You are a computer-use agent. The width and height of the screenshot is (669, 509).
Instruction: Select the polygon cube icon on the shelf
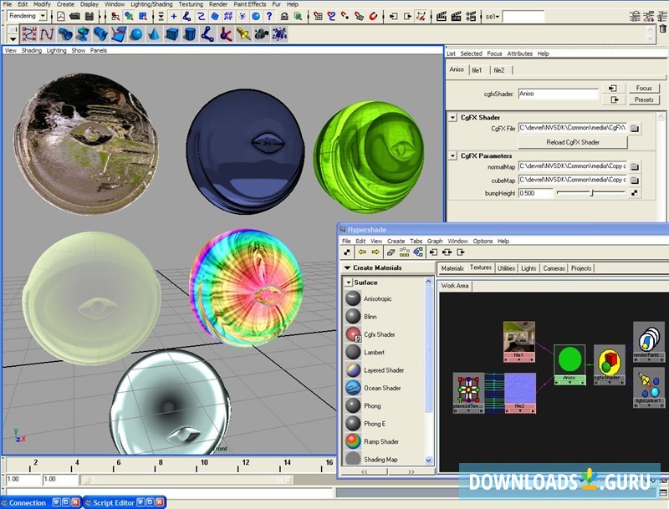click(x=171, y=33)
